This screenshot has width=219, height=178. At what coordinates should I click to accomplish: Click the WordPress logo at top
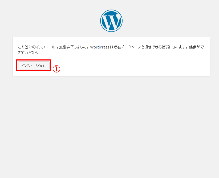point(111,21)
